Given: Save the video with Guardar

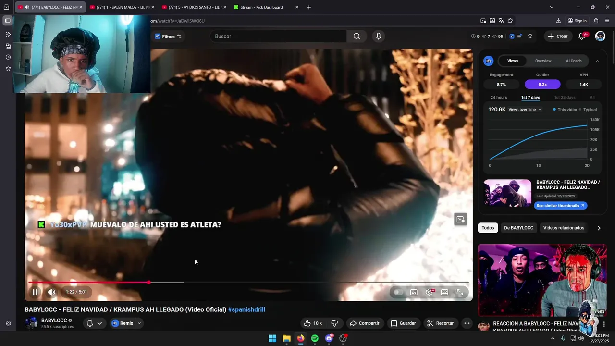Looking at the screenshot, I should click(403, 323).
